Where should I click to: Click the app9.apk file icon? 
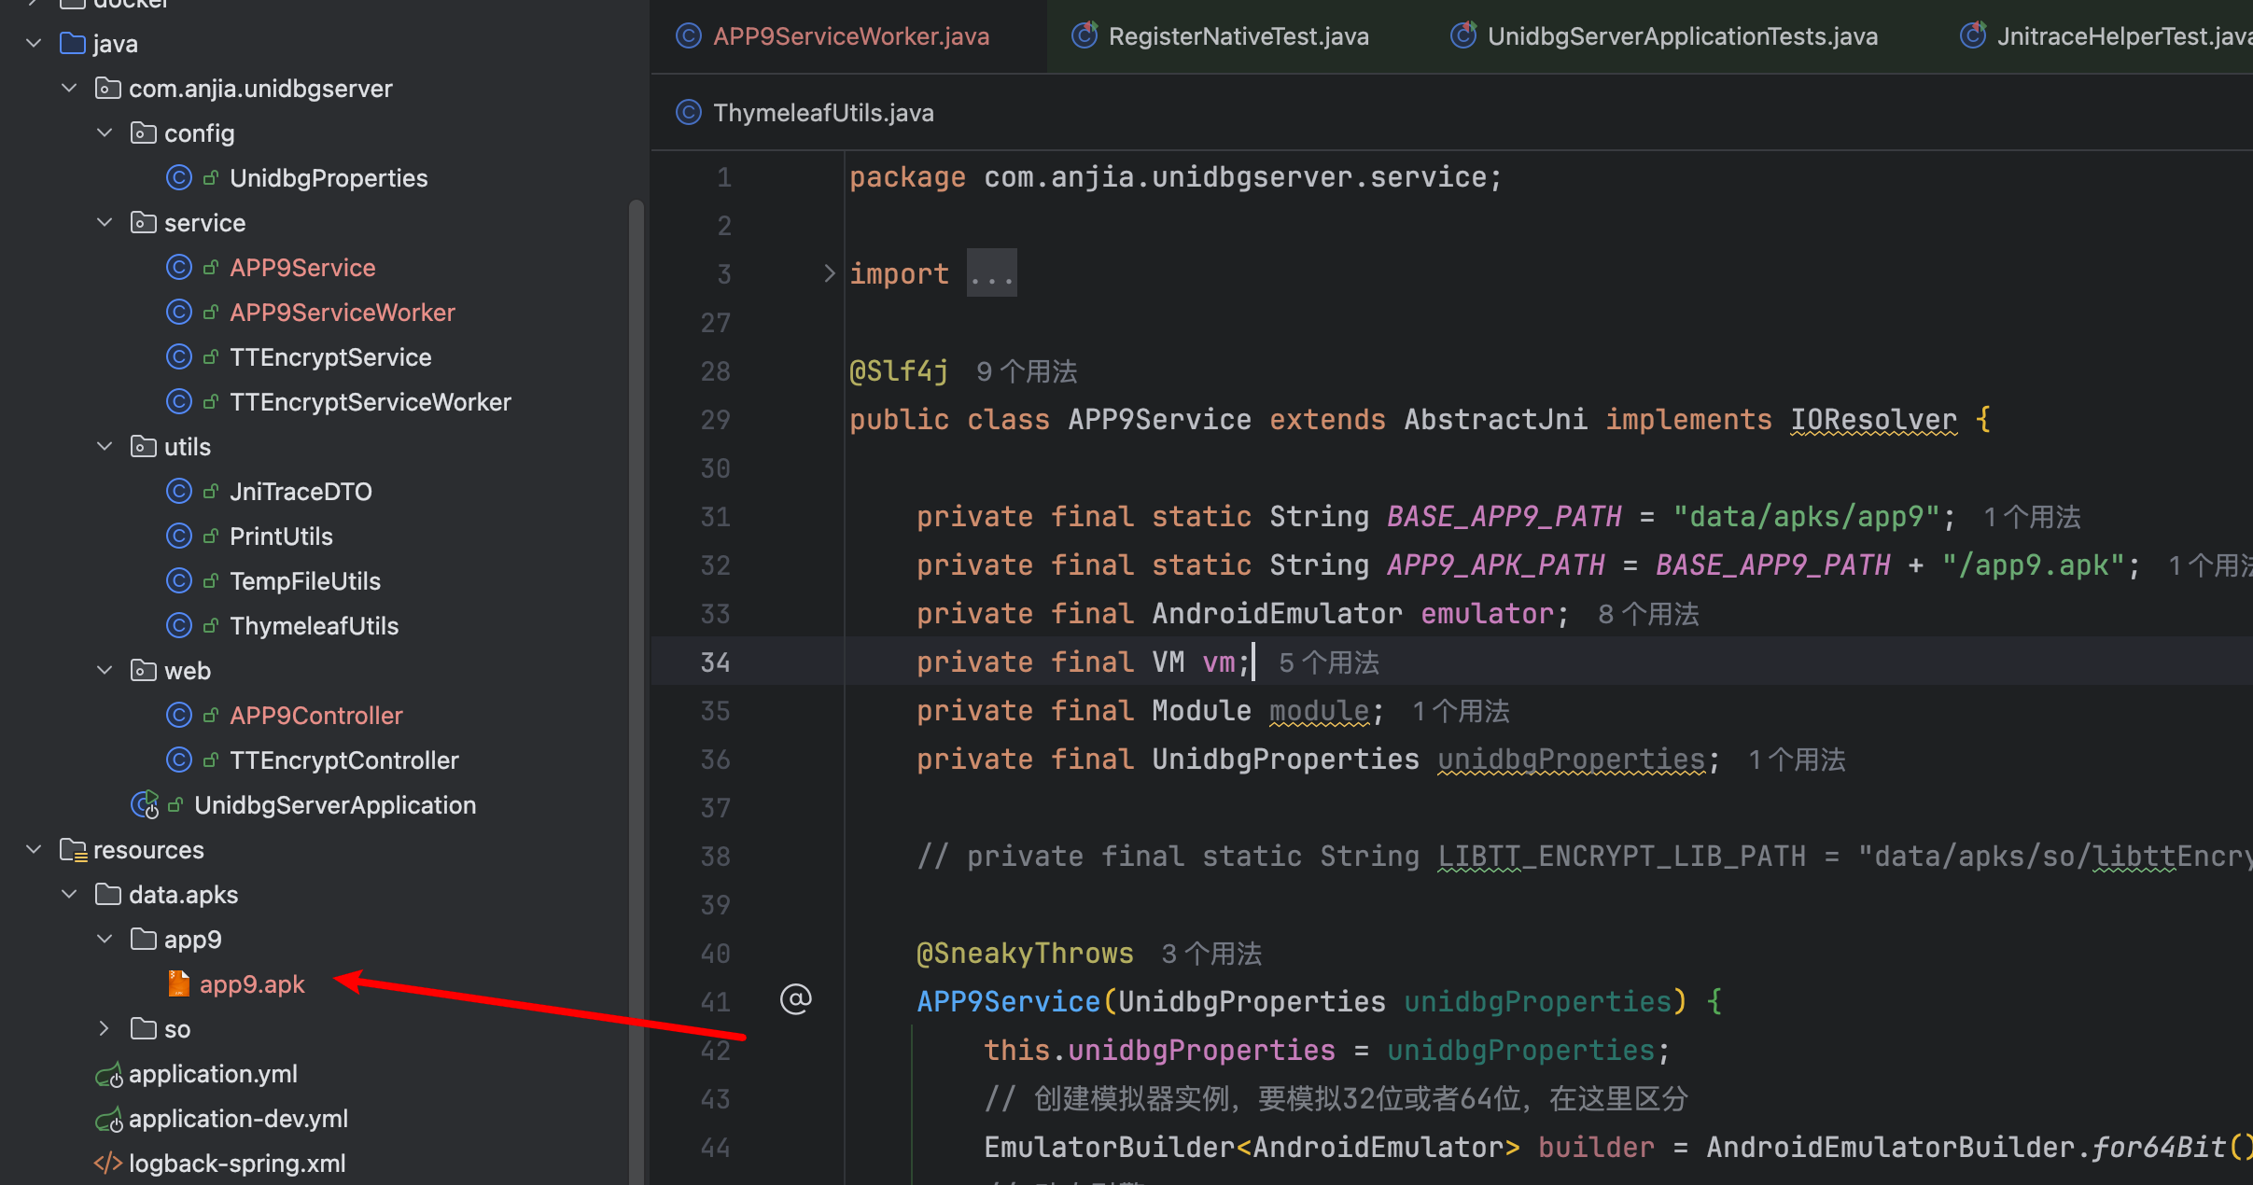coord(178,983)
